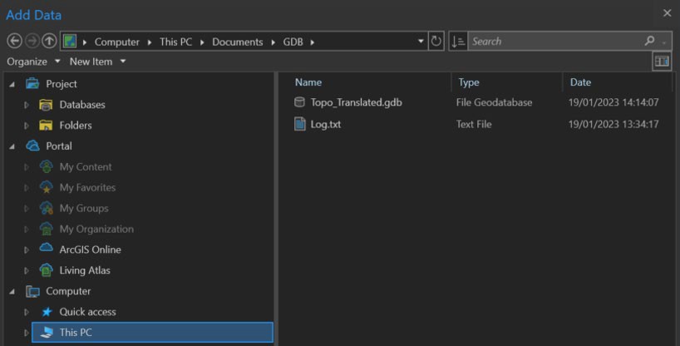Screen dimensions: 680x346
Task: Click the This PC computer icon
Action: coord(47,332)
